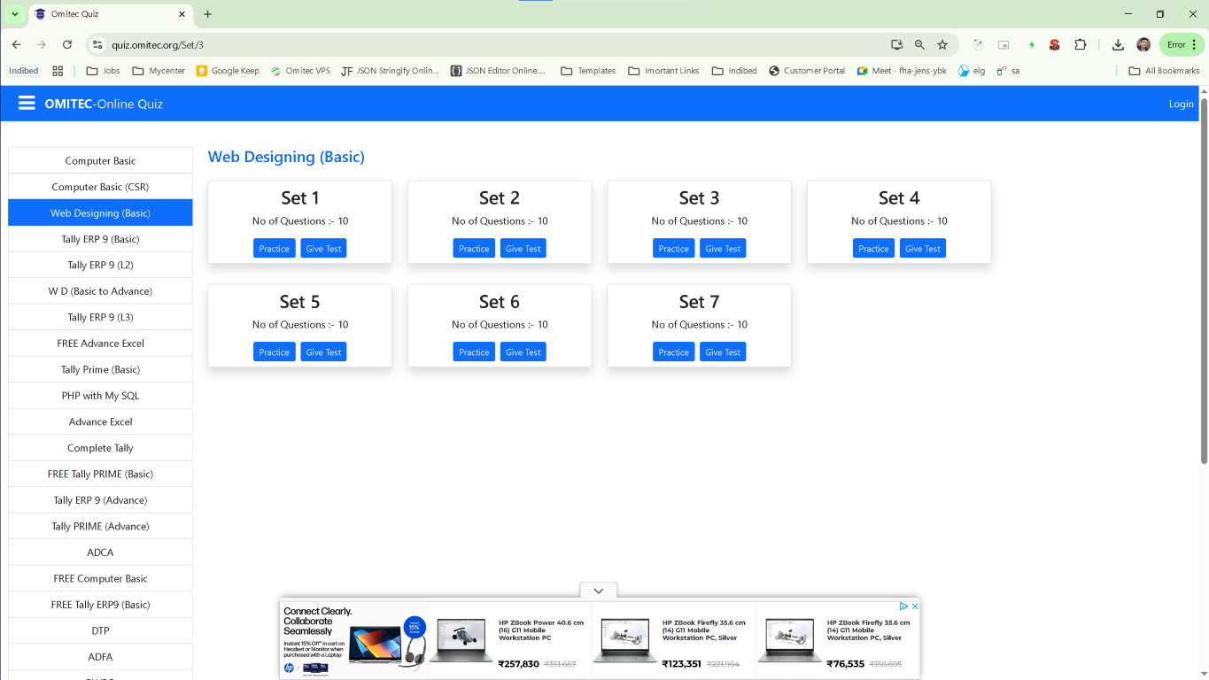
Task: Click the Login link in header
Action: point(1181,104)
